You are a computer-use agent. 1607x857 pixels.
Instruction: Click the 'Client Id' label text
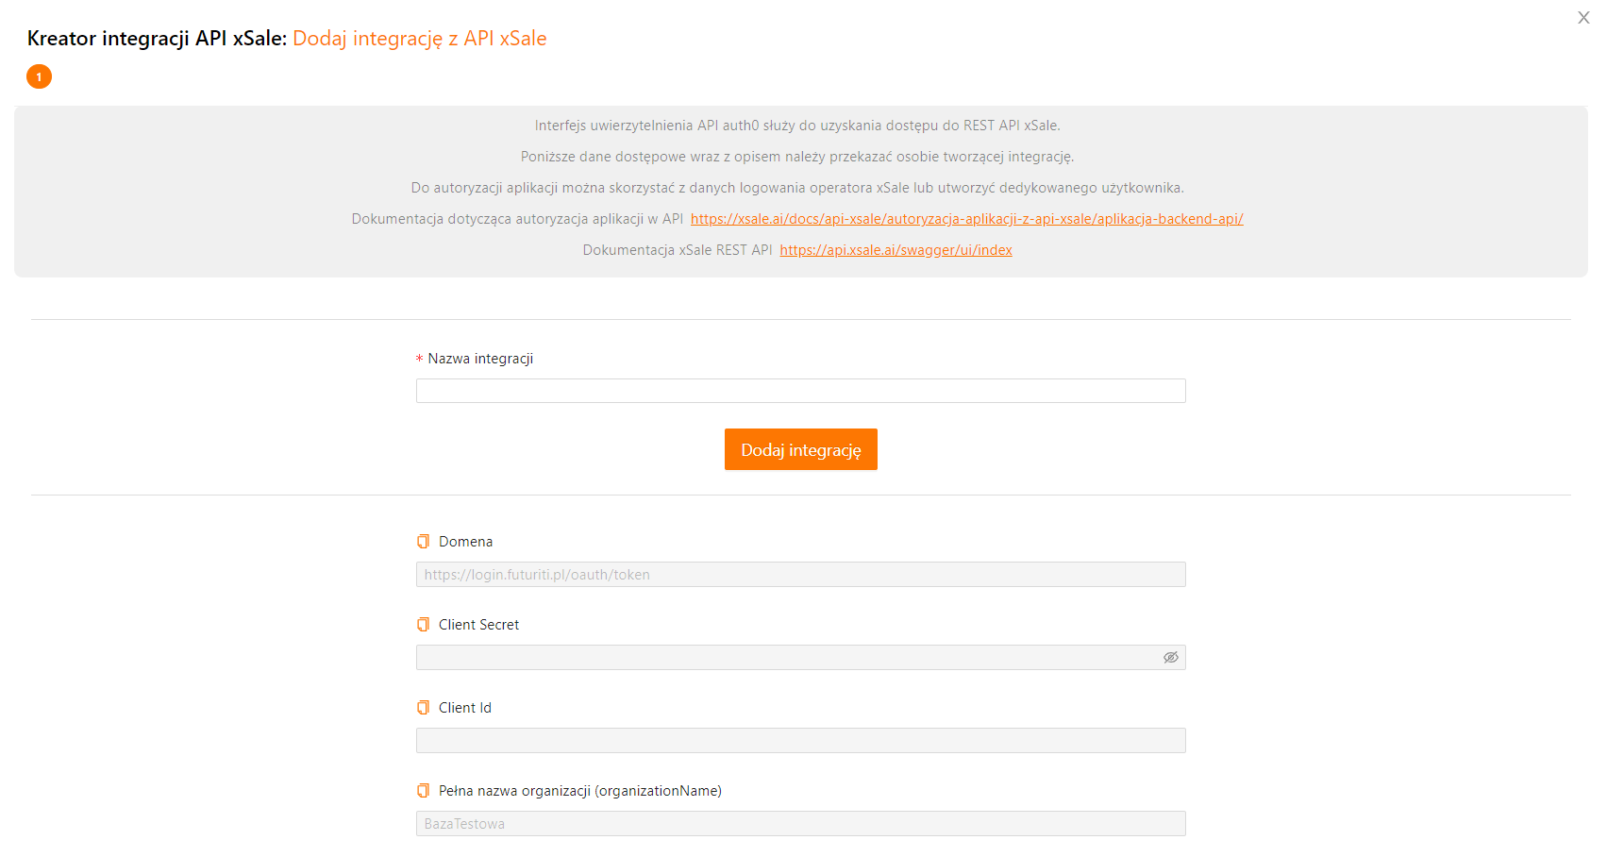click(464, 708)
